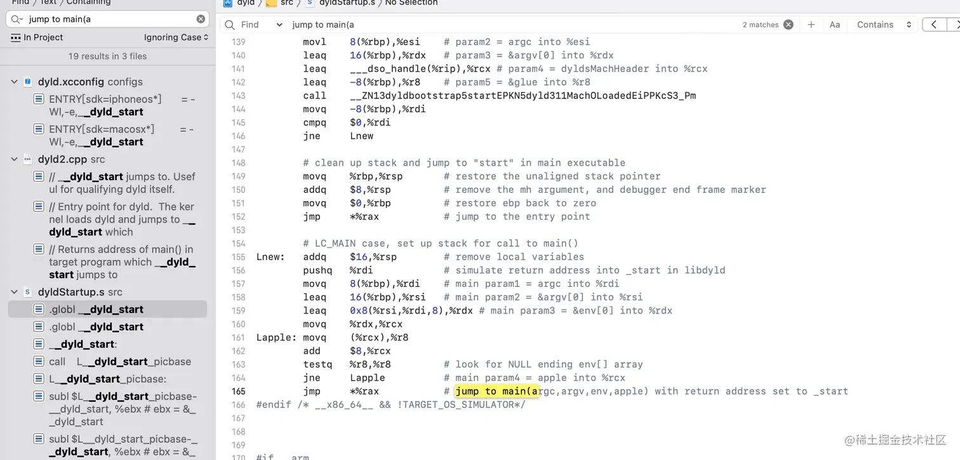The width and height of the screenshot is (960, 460).
Task: Open navigator search magnifier options menu
Action: [x=17, y=19]
